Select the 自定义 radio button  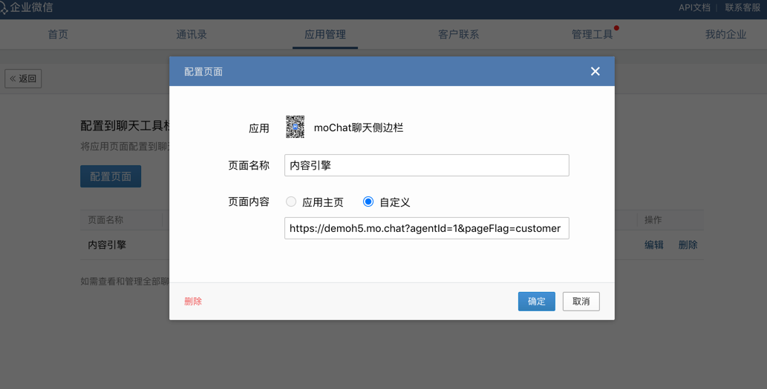(x=368, y=202)
